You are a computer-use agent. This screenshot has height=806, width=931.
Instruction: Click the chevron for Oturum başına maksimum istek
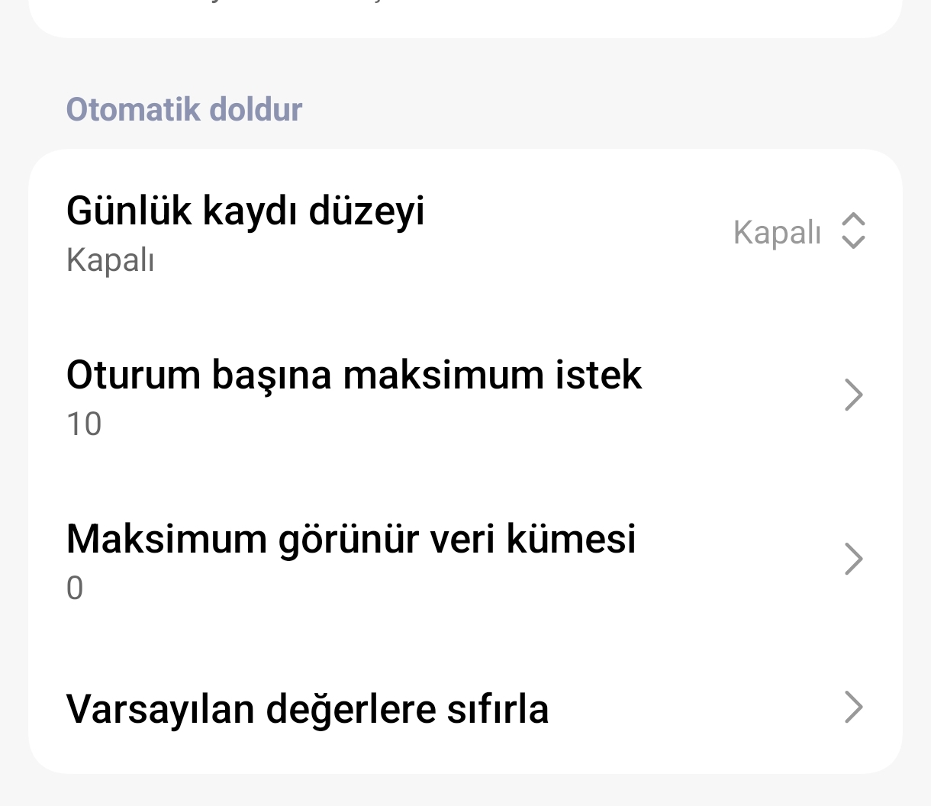[x=854, y=395]
